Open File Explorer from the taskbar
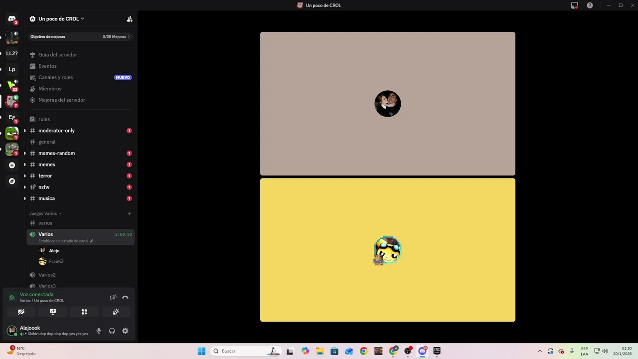The image size is (638, 359). (x=320, y=351)
